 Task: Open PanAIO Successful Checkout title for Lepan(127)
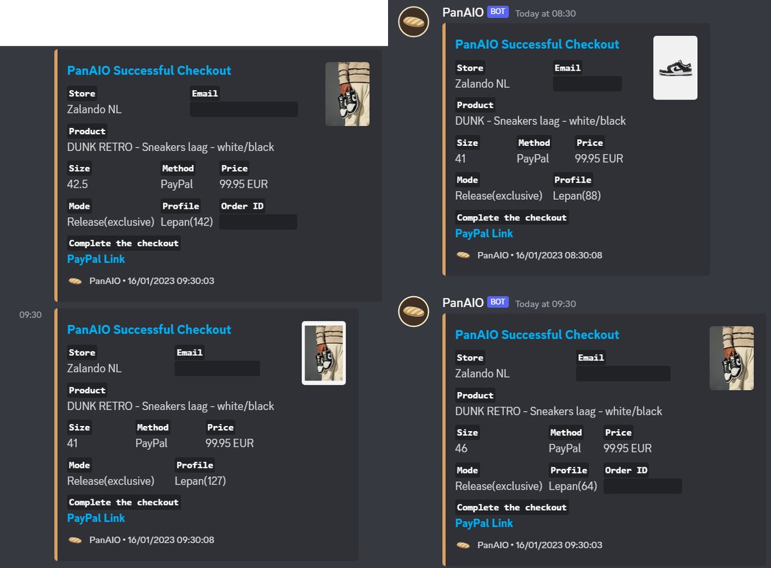pos(149,330)
